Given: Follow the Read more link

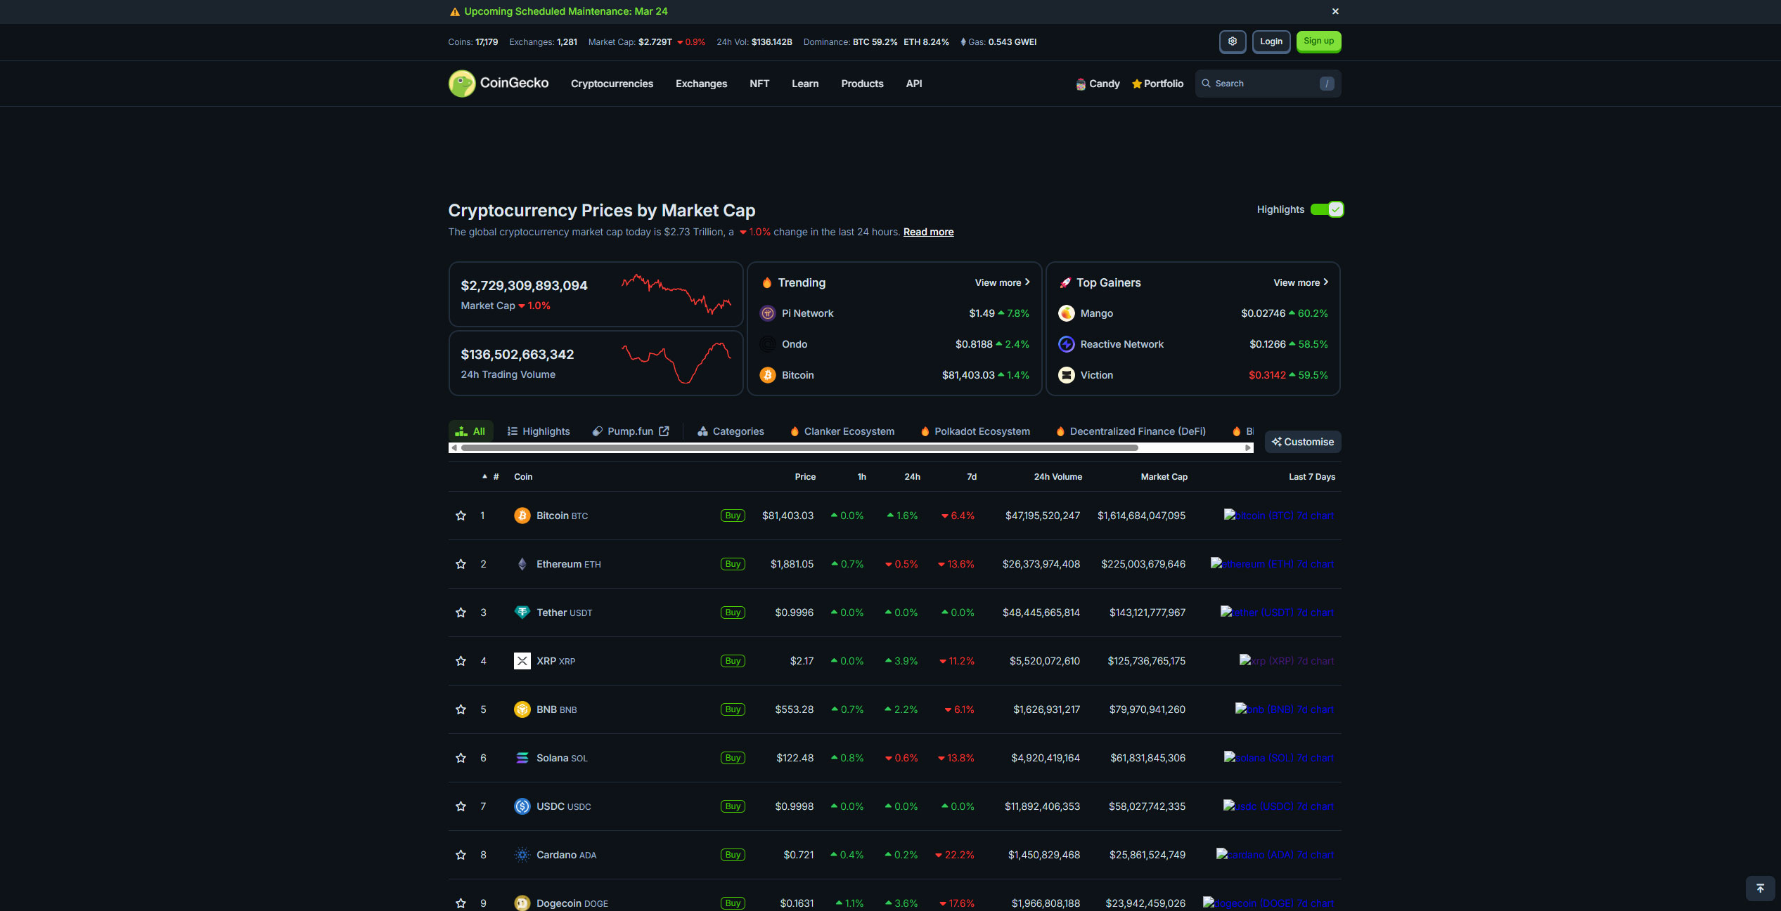Looking at the screenshot, I should pyautogui.click(x=928, y=232).
